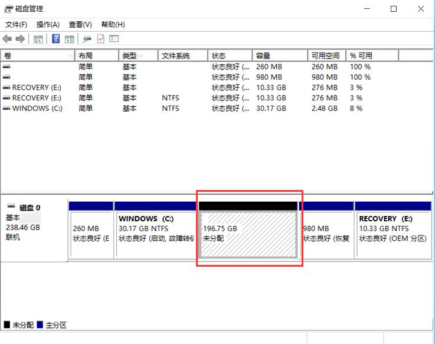
Task: Sort by the 类型 column header
Action: point(139,56)
